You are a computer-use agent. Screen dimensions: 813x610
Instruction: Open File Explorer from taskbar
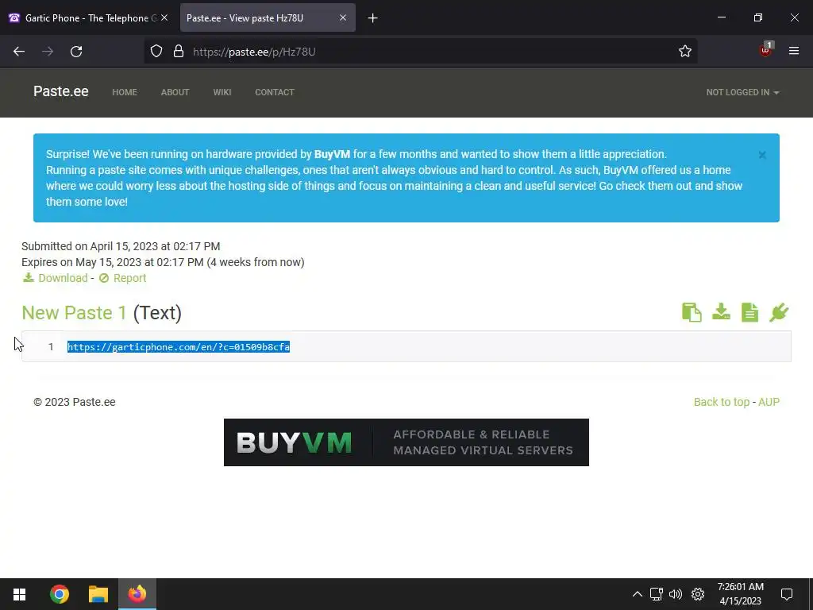pyautogui.click(x=98, y=594)
